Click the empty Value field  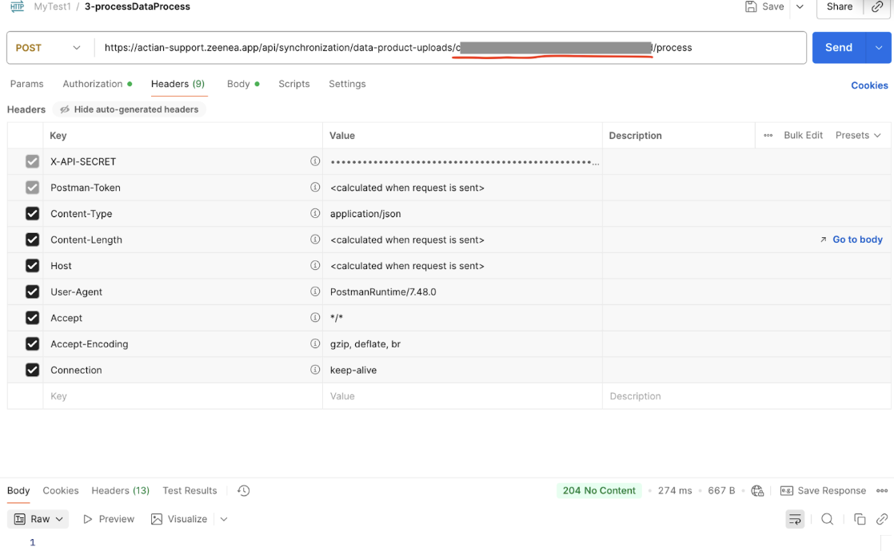click(462, 396)
